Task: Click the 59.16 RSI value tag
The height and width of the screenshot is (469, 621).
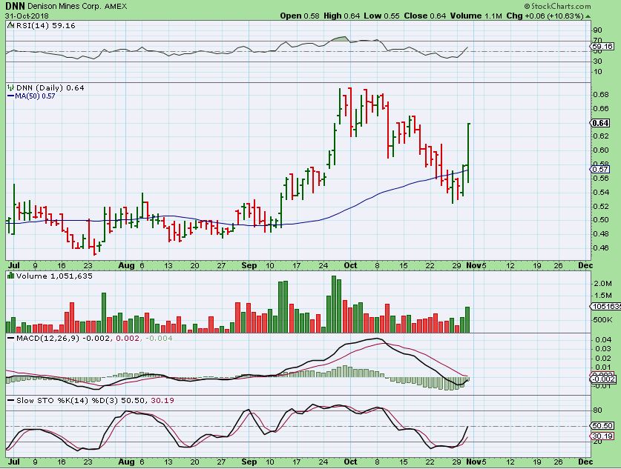Action: click(x=601, y=46)
